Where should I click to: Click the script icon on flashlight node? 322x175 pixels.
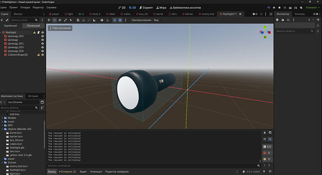(x=38, y=33)
